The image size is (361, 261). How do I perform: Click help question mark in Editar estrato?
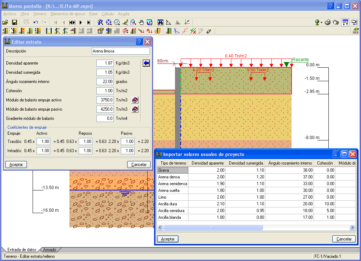pyautogui.click(x=139, y=42)
